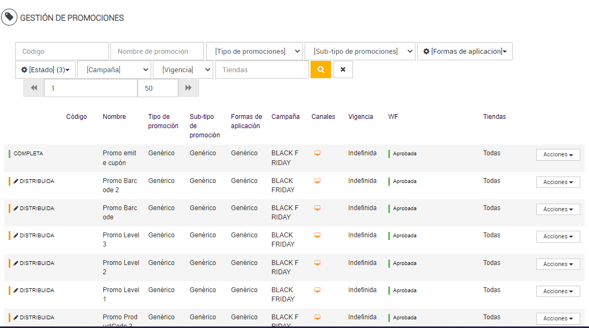
Task: Click the Formas de aplicación column header
Action: pyautogui.click(x=246, y=121)
